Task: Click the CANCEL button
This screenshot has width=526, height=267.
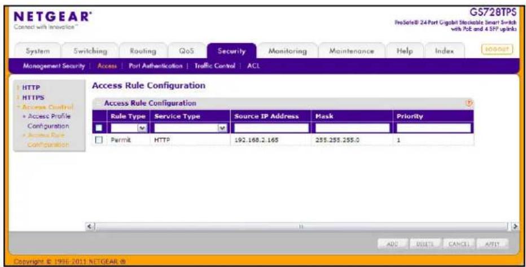Action: [459, 244]
